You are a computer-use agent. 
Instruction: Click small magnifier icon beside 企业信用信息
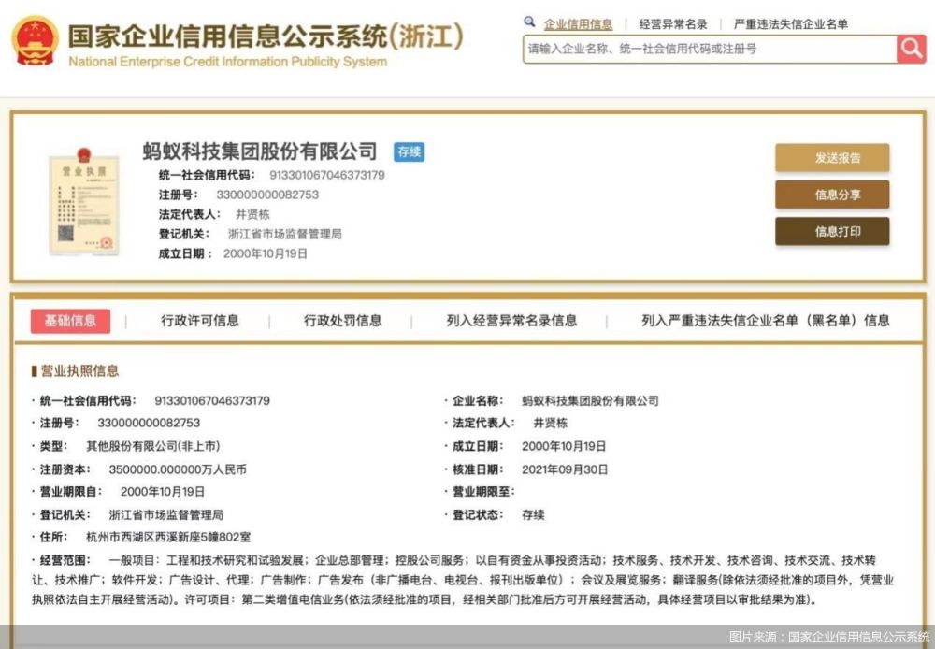click(x=529, y=22)
